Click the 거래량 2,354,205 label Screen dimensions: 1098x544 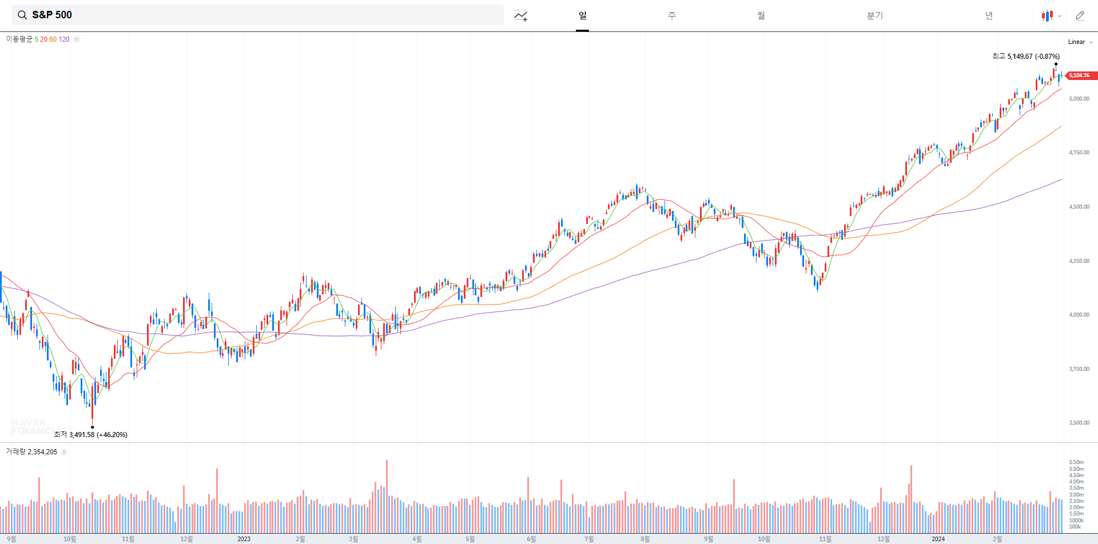(31, 452)
